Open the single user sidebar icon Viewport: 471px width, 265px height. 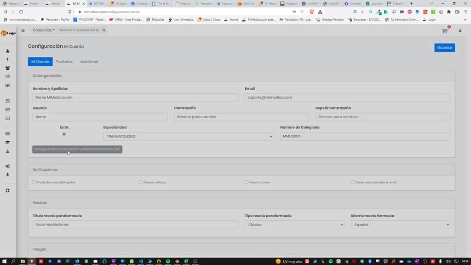(7, 51)
